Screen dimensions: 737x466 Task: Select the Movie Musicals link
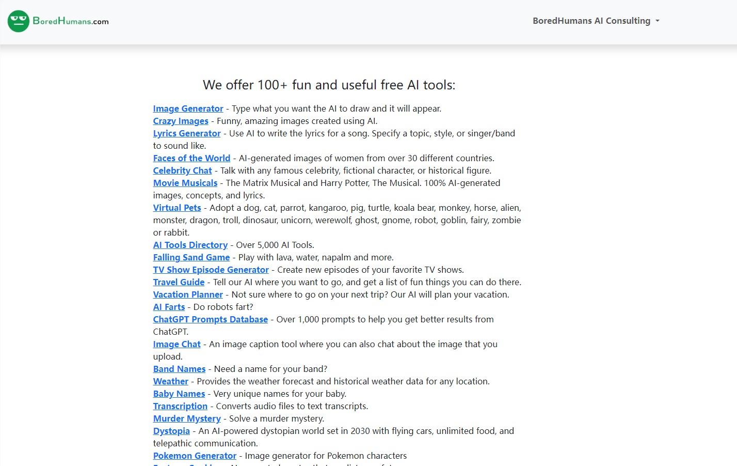185,183
